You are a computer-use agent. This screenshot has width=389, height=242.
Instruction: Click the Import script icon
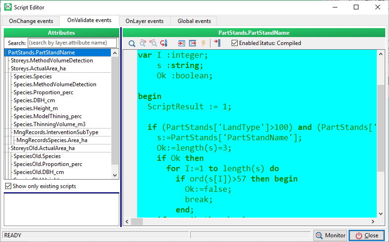[x=181, y=43]
